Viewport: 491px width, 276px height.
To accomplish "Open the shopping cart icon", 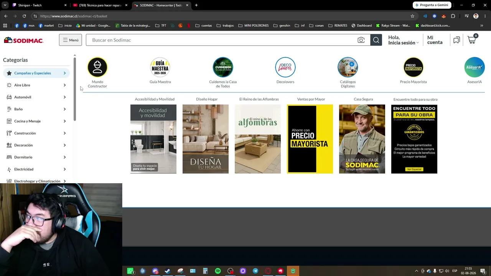I will 472,39.
